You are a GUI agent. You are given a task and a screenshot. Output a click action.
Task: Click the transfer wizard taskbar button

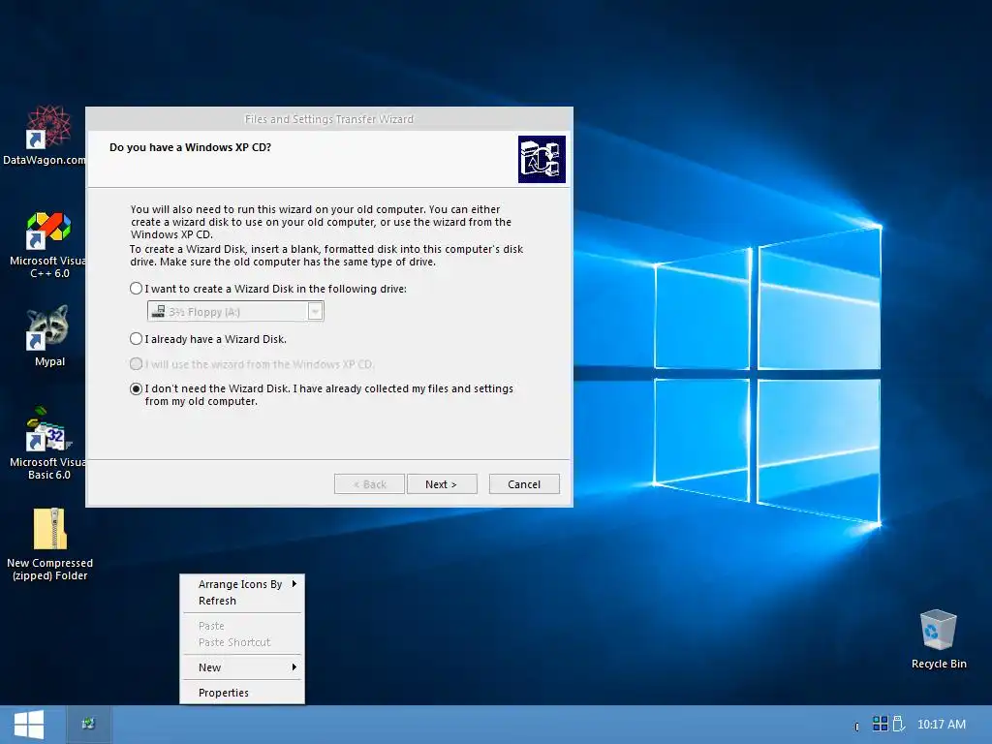(x=88, y=724)
